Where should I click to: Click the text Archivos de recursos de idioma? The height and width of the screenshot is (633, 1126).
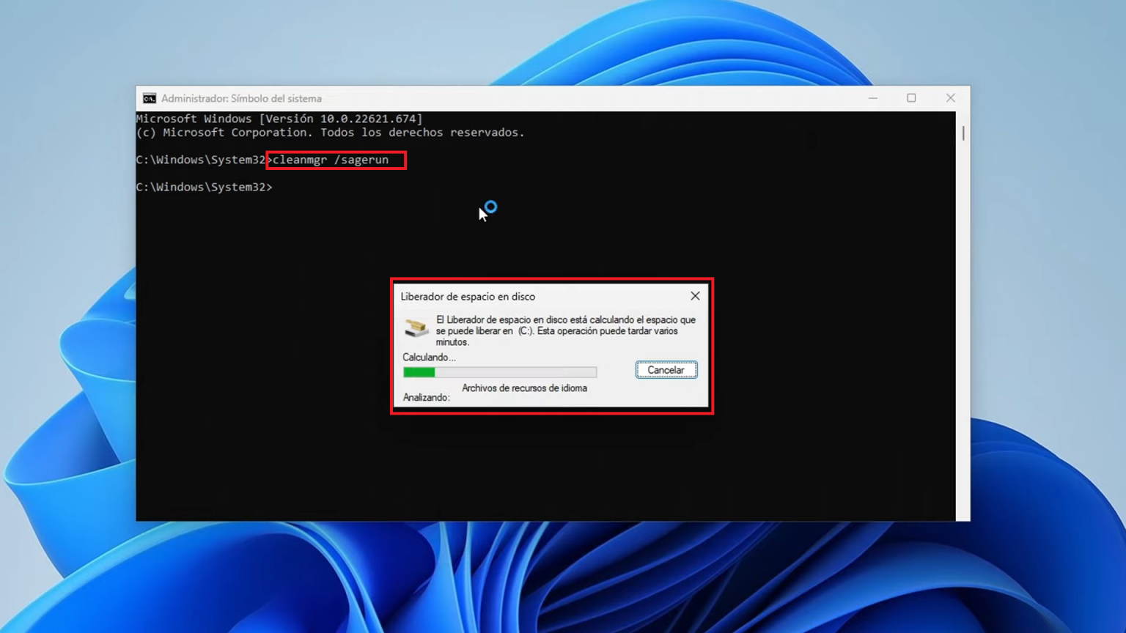(524, 388)
